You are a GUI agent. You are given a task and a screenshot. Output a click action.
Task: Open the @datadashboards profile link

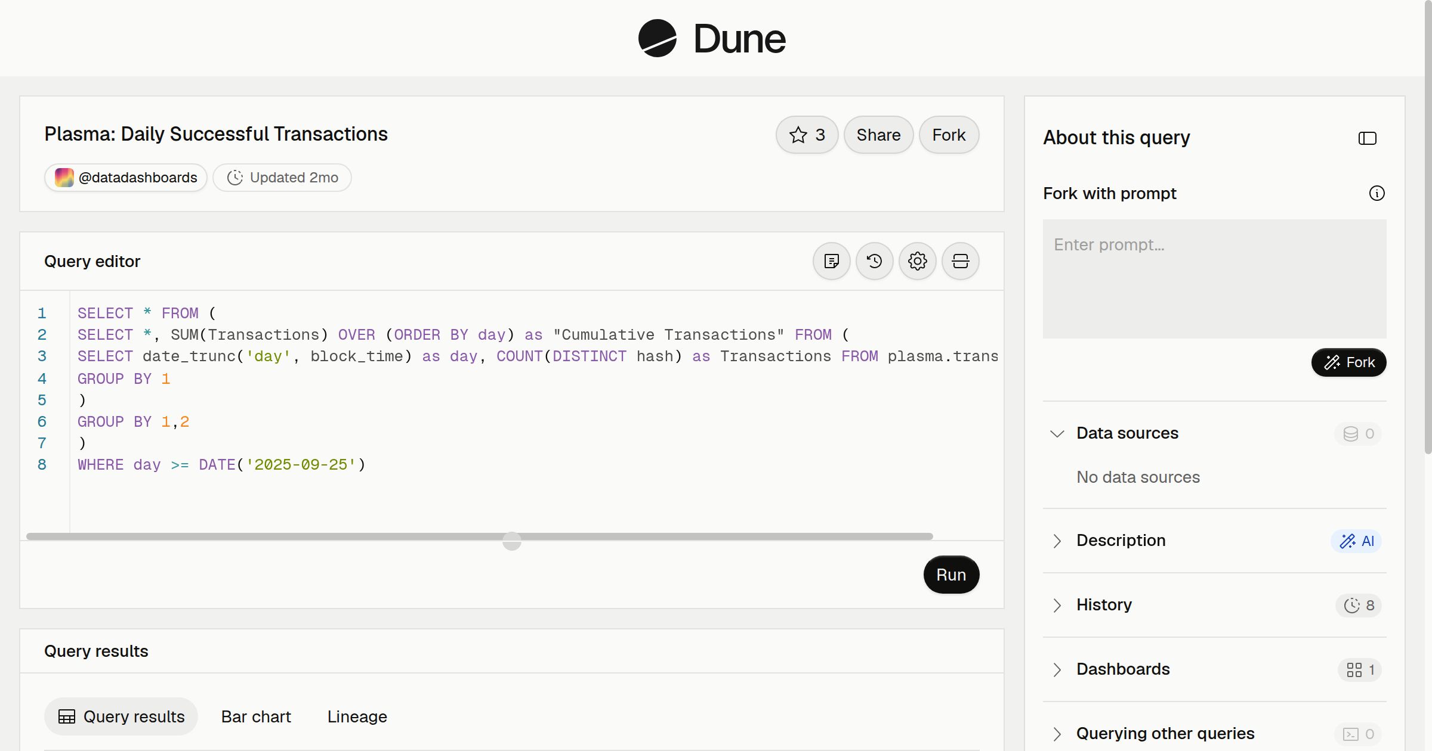point(126,178)
